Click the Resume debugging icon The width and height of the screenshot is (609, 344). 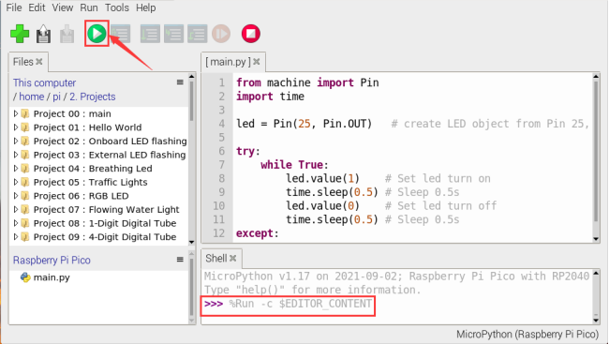point(221,34)
